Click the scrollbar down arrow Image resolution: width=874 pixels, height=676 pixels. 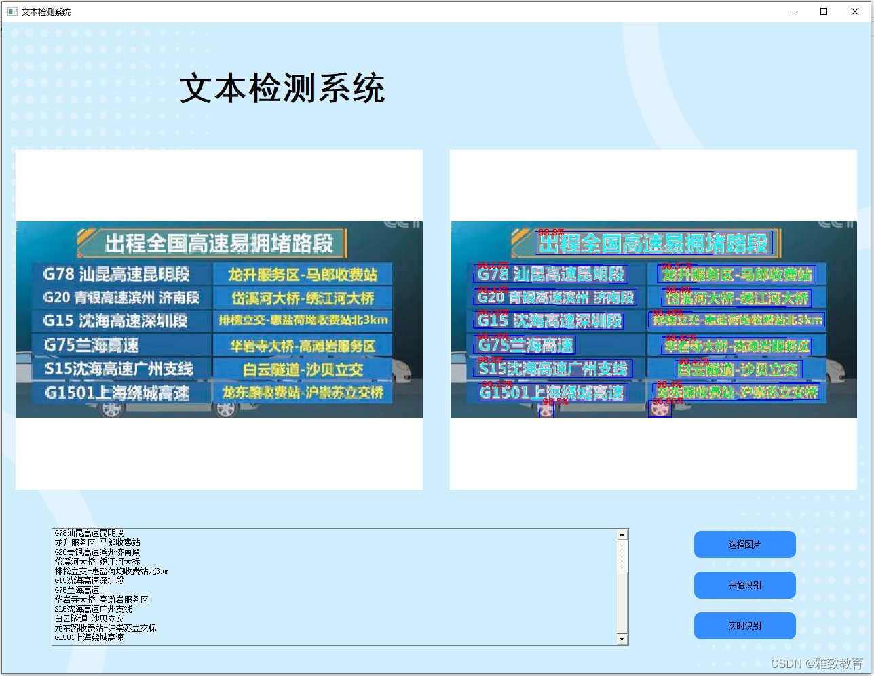[623, 638]
